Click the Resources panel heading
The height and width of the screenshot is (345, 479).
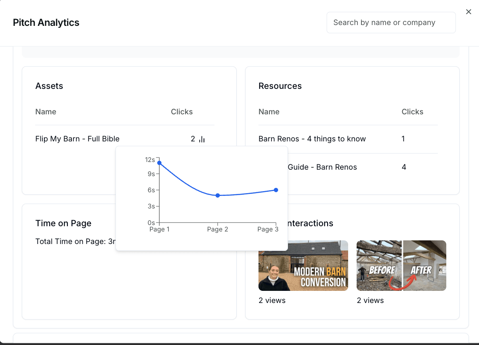(280, 86)
